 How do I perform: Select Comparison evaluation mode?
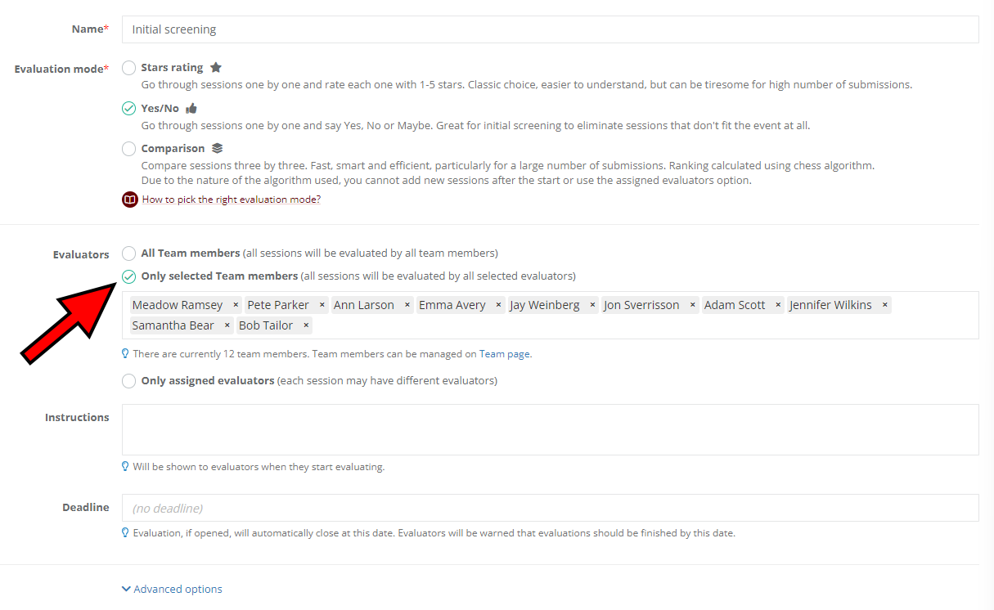point(129,149)
